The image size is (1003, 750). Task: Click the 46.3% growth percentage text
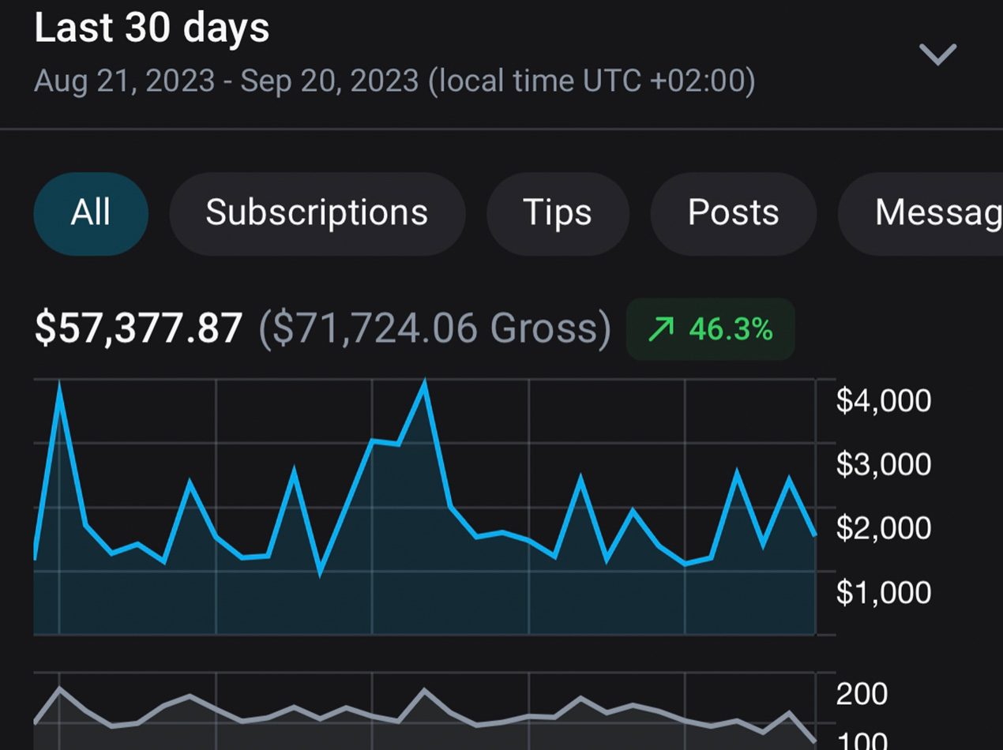[x=731, y=329]
